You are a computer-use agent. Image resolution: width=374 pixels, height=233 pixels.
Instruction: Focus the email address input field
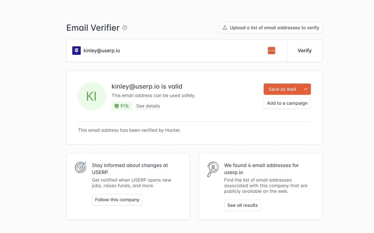coord(172,51)
